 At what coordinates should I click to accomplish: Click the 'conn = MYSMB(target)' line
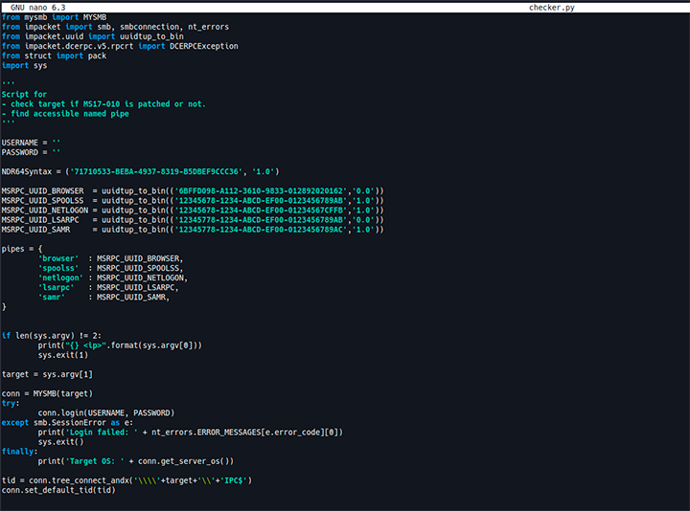click(x=47, y=394)
